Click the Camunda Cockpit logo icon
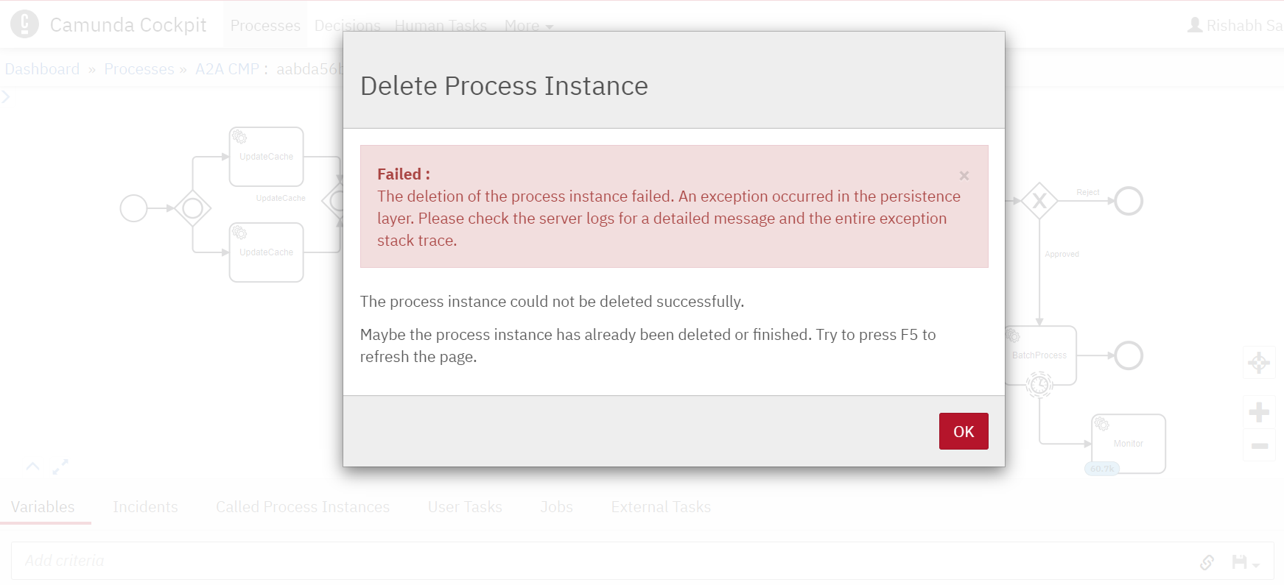 click(24, 24)
